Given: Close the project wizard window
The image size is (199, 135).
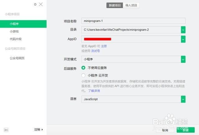Looking at the screenshot, I should [41, 4].
